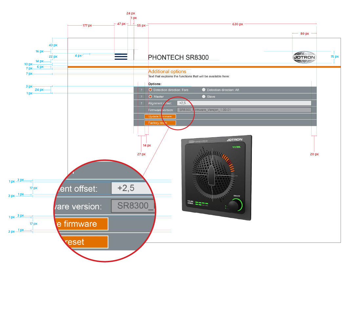Select Detection direction: Aft

(x=204, y=90)
